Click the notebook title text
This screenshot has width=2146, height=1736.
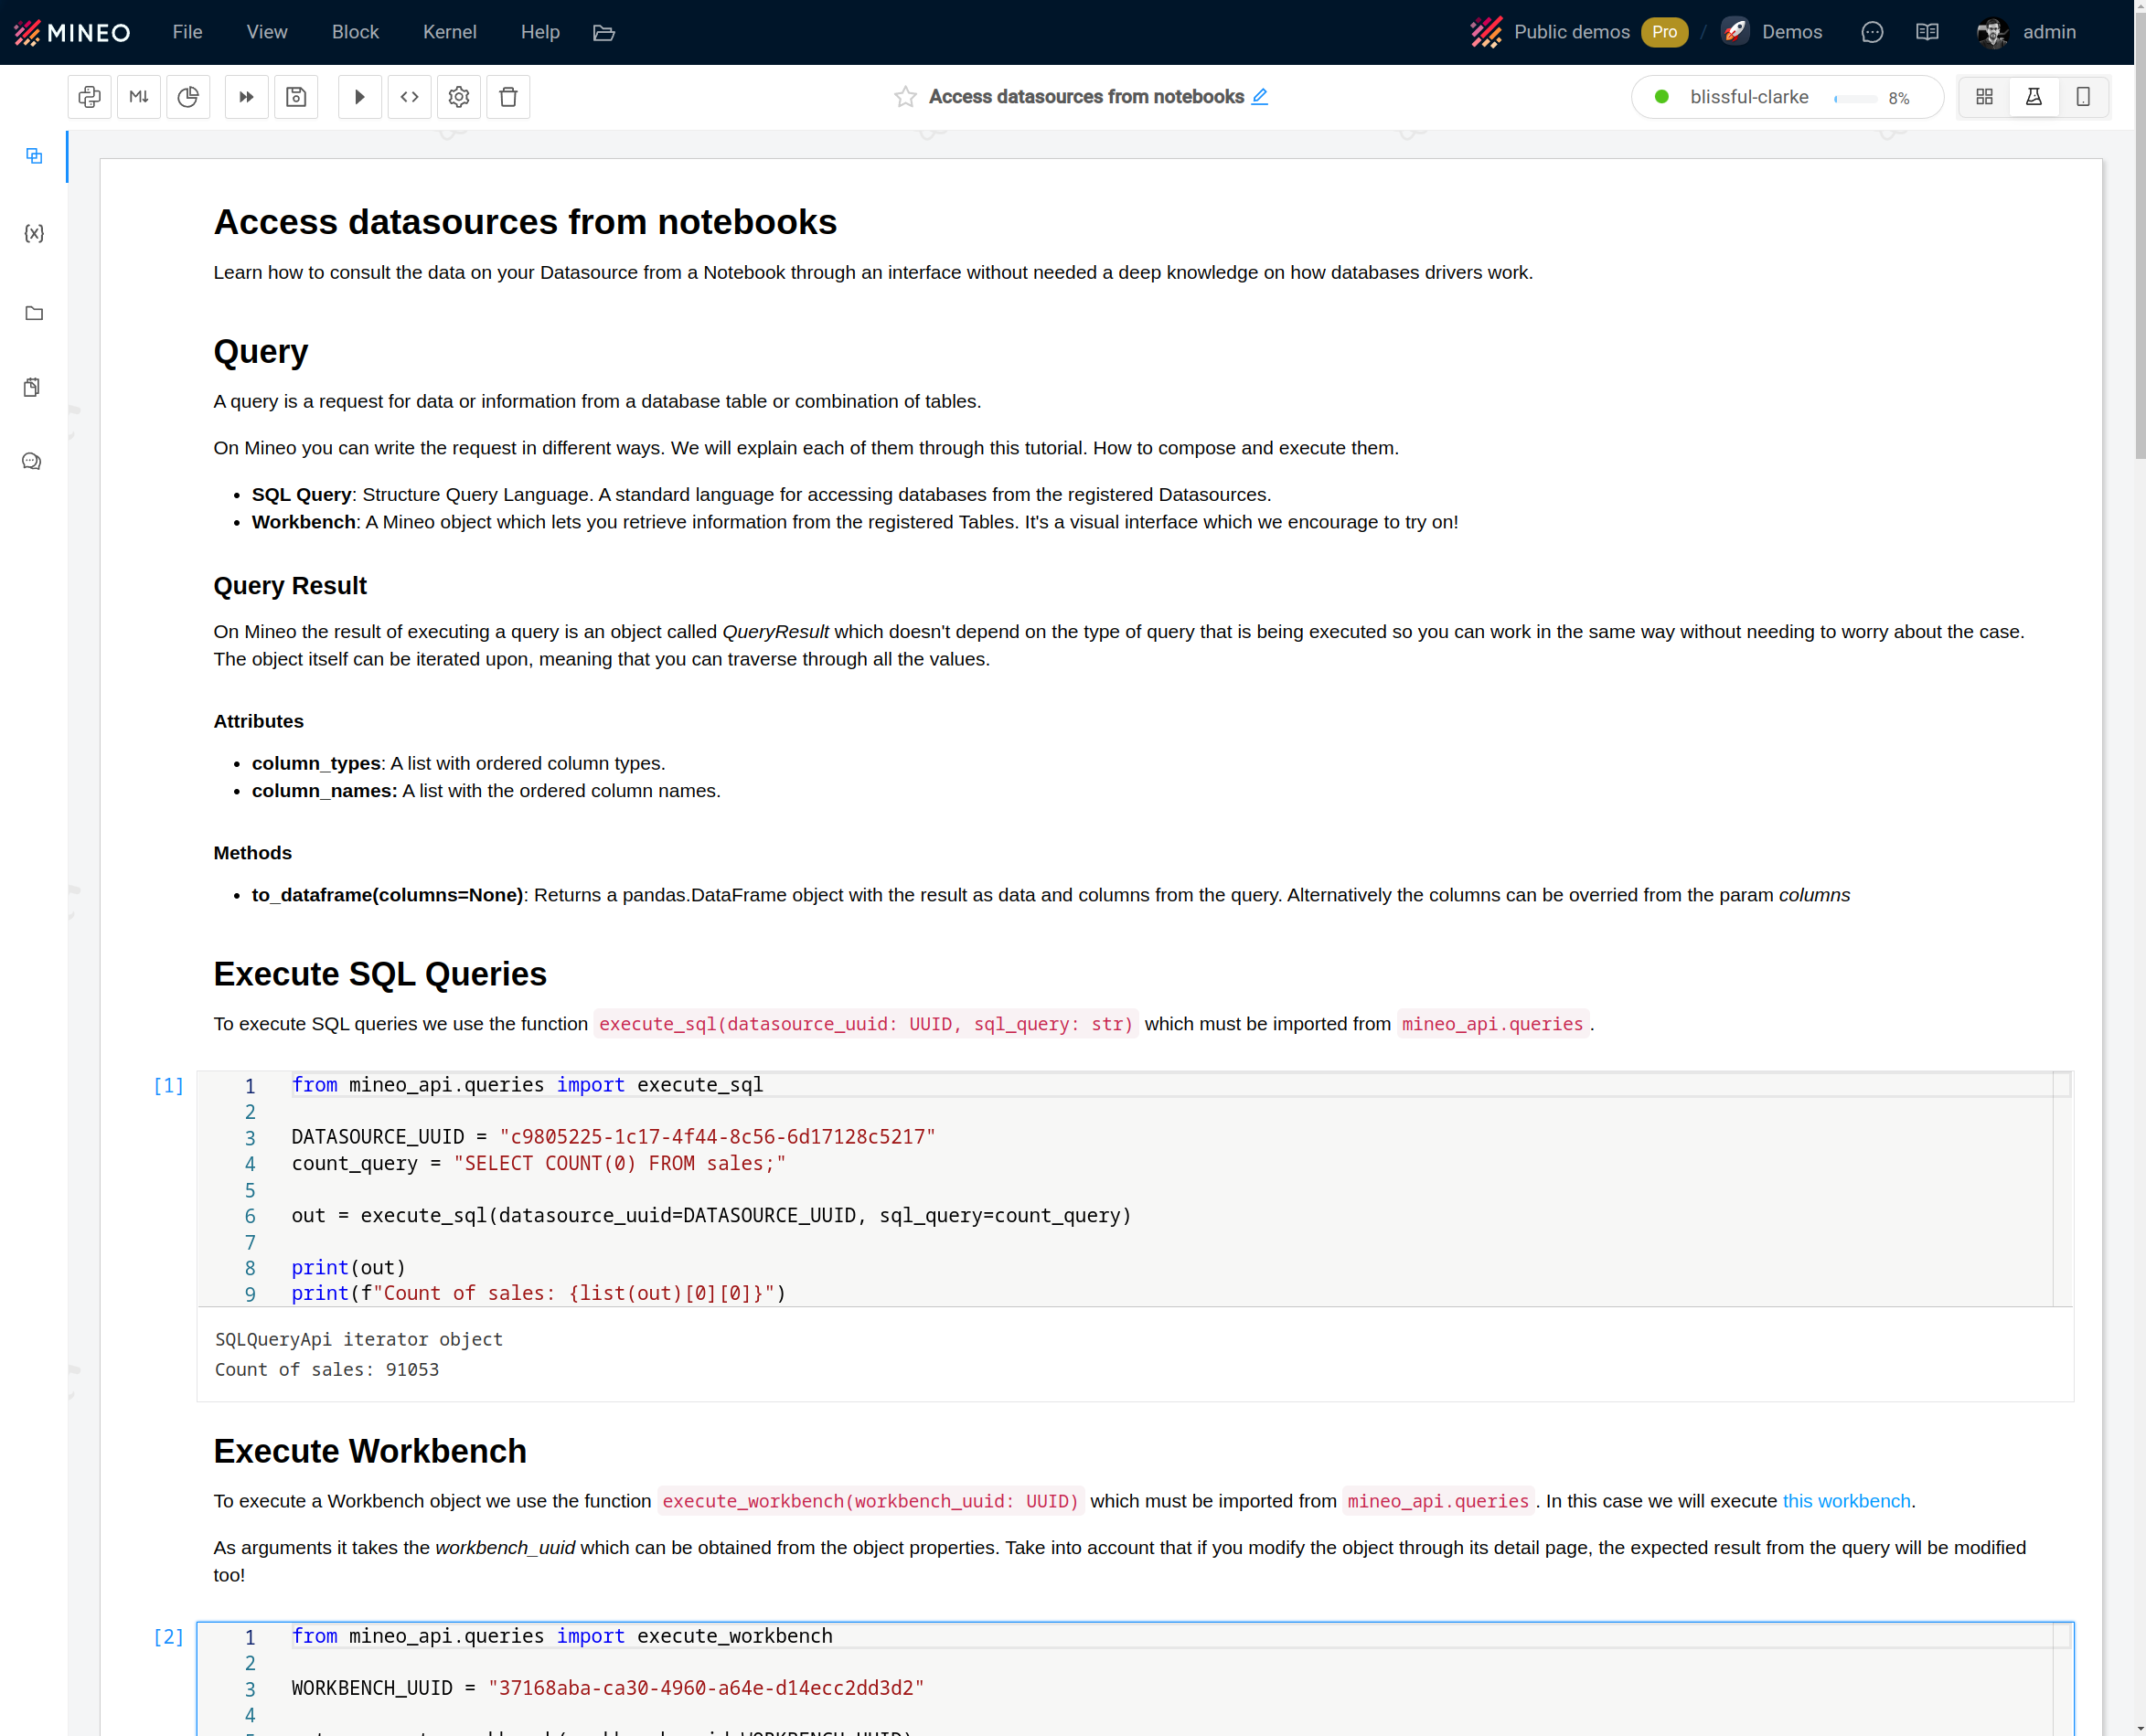[x=1086, y=97]
